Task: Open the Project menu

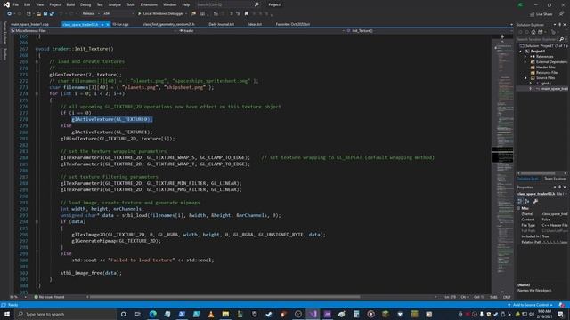Action: pos(55,4)
